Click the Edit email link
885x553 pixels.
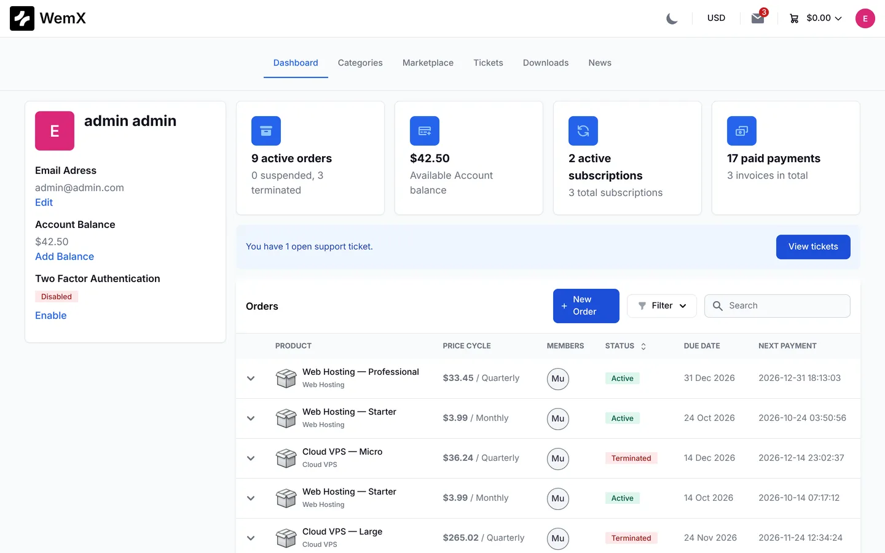44,202
